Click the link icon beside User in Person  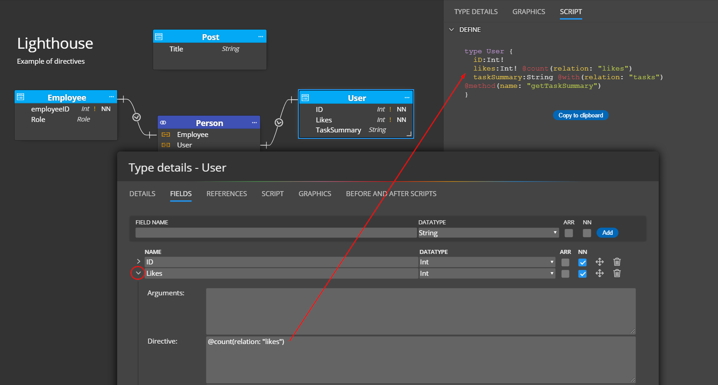[x=166, y=145]
